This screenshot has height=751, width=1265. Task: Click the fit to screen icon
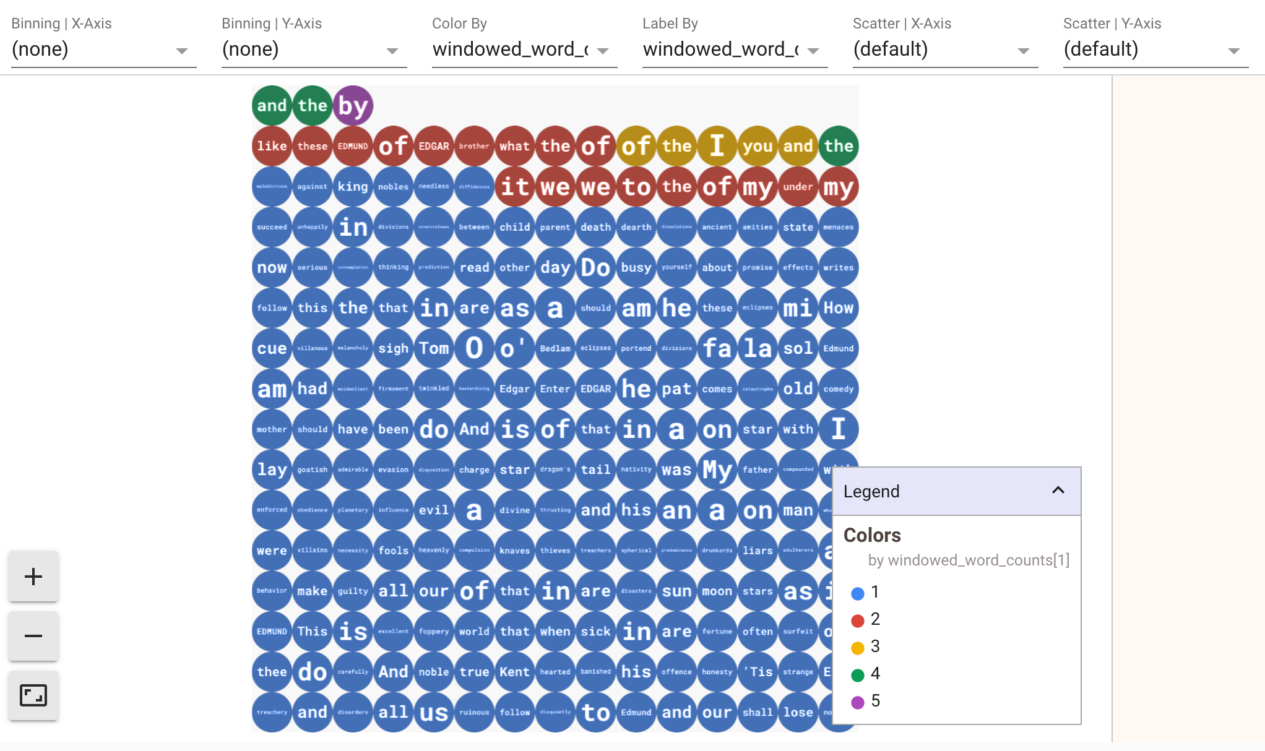tap(34, 697)
